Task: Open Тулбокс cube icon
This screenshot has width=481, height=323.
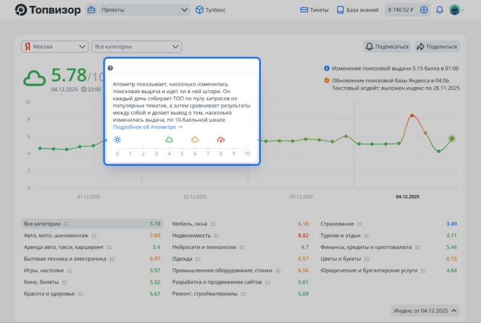Action: [x=200, y=10]
